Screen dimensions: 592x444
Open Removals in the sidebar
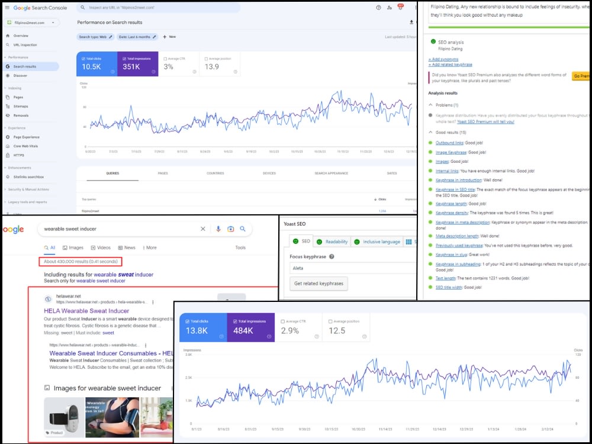coord(21,115)
